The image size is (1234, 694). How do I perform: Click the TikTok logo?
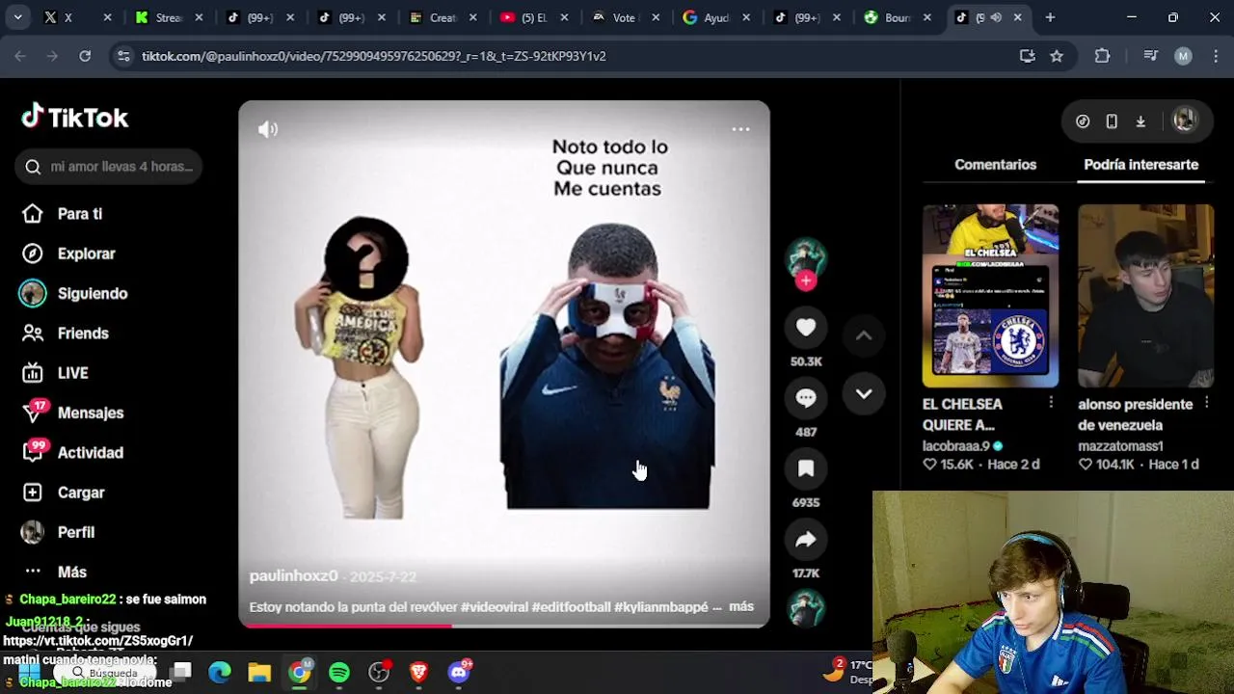tap(75, 118)
